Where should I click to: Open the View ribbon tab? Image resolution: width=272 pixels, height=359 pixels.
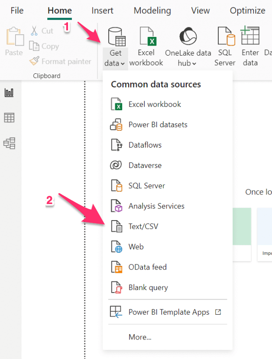tap(200, 10)
